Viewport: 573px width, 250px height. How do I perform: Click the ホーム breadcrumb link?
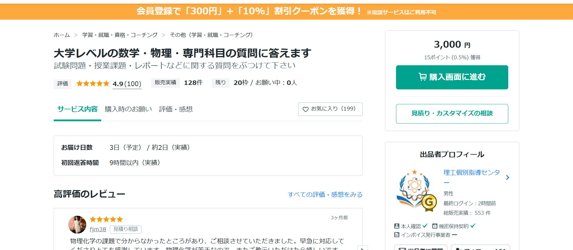coord(62,35)
